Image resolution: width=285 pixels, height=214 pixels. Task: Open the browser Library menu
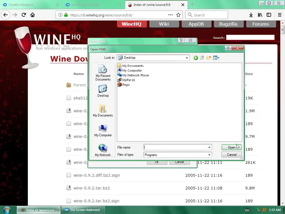[x=260, y=15]
